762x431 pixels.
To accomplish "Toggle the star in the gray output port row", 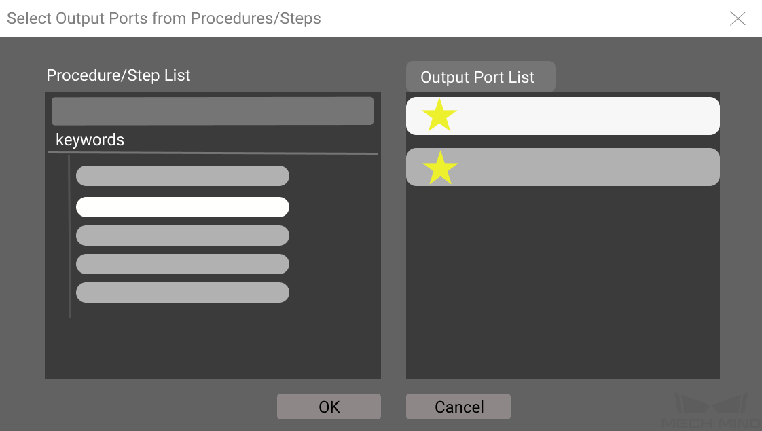I will [440, 168].
